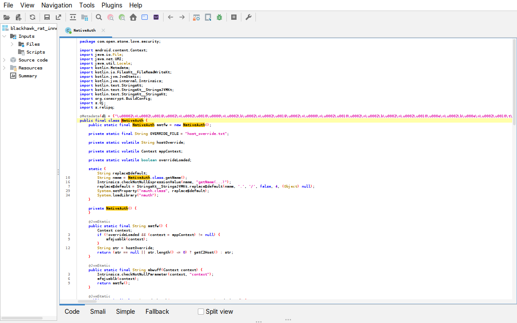517x323 pixels.
Task: Select the NativeAuth editor tab
Action: [x=86, y=30]
